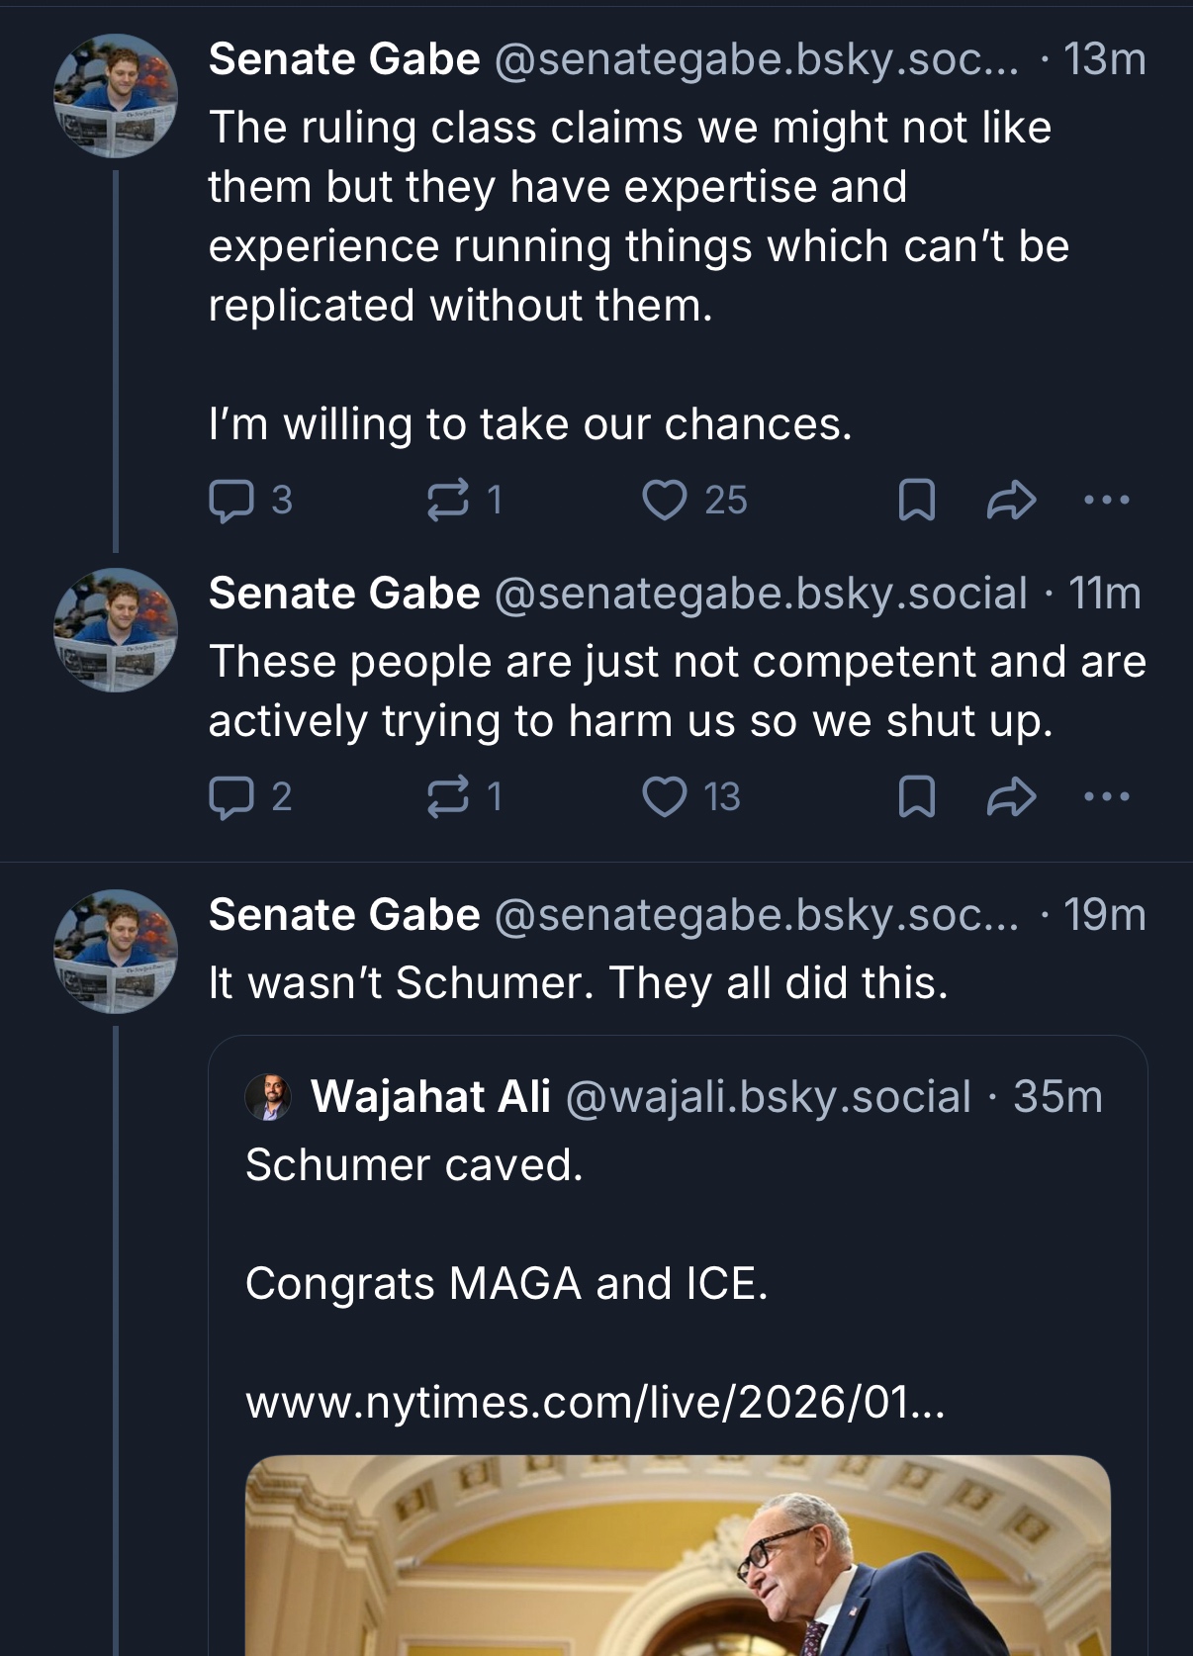Repost the "ruling class" post

447,500
